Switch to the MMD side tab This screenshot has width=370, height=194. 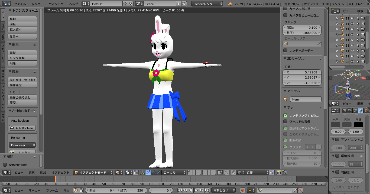(3, 117)
